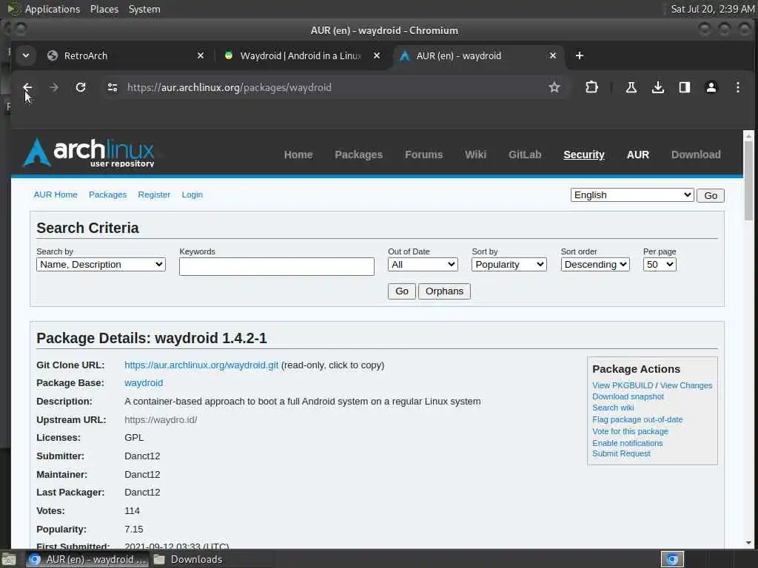758x568 pixels.
Task: Open upstream URL https://waydro.id/
Action: point(161,420)
